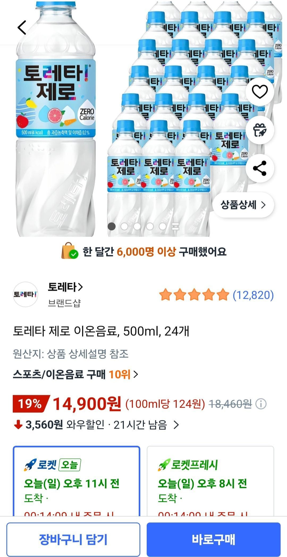
Task: Tap 바로구매 buy now button
Action: click(214, 539)
